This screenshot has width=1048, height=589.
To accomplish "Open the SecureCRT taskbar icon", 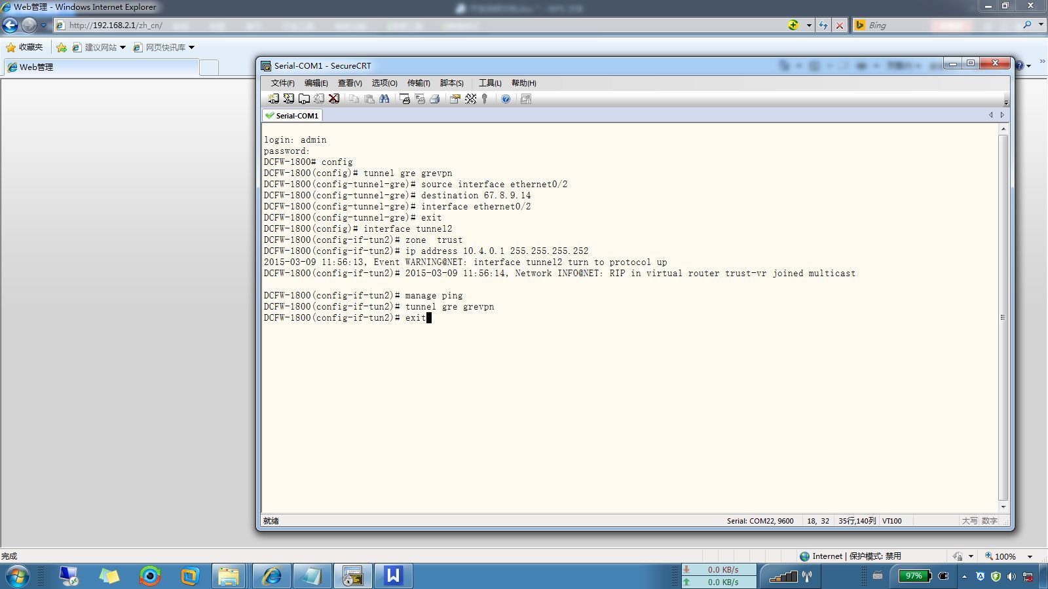I will coord(352,576).
